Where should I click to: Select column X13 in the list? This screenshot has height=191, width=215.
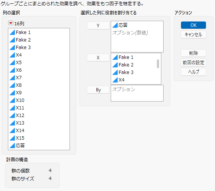tap(39, 123)
